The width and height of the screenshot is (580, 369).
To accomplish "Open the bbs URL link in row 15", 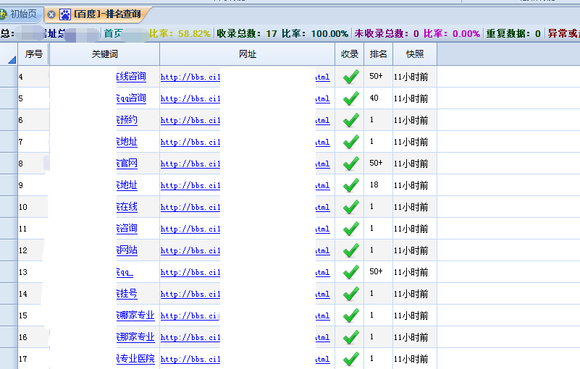I will point(189,316).
